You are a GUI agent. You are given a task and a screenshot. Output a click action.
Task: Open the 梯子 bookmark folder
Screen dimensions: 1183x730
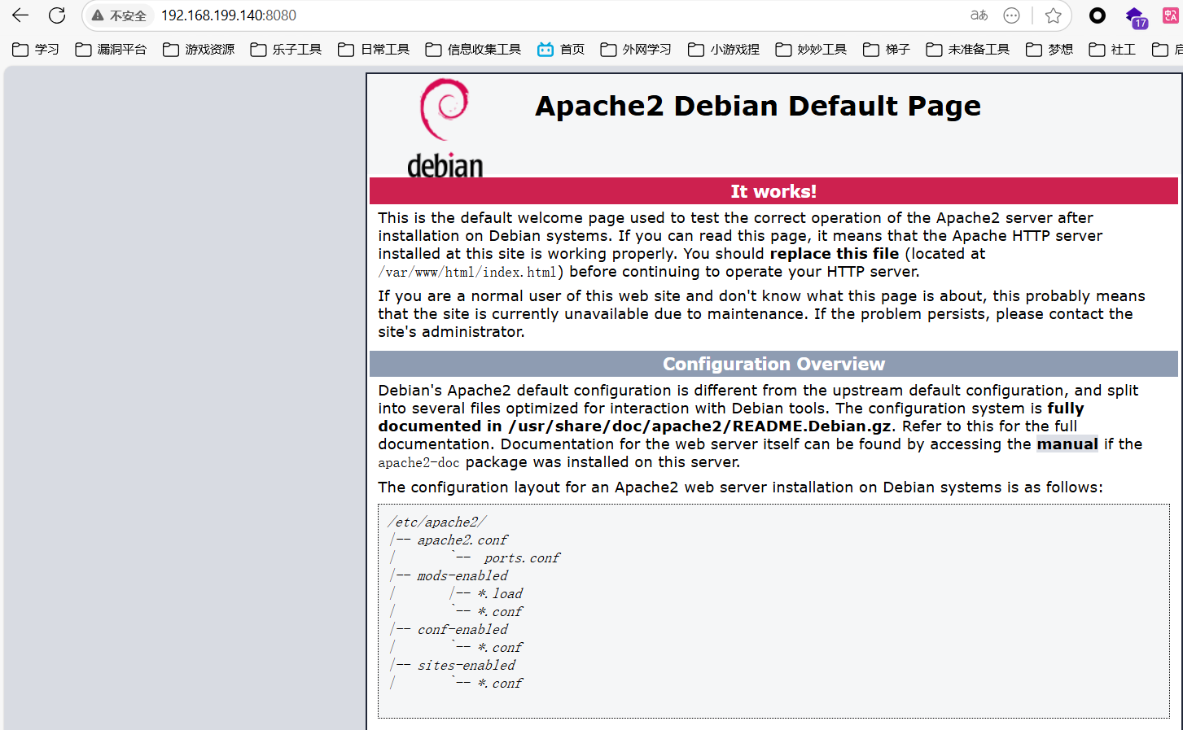click(887, 50)
